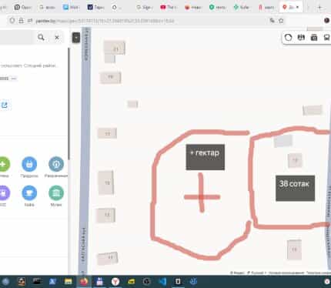Image resolution: width=331 pixels, height=288 pixels.
Task: Open the Музеи (museums) category icon
Action: point(56,193)
